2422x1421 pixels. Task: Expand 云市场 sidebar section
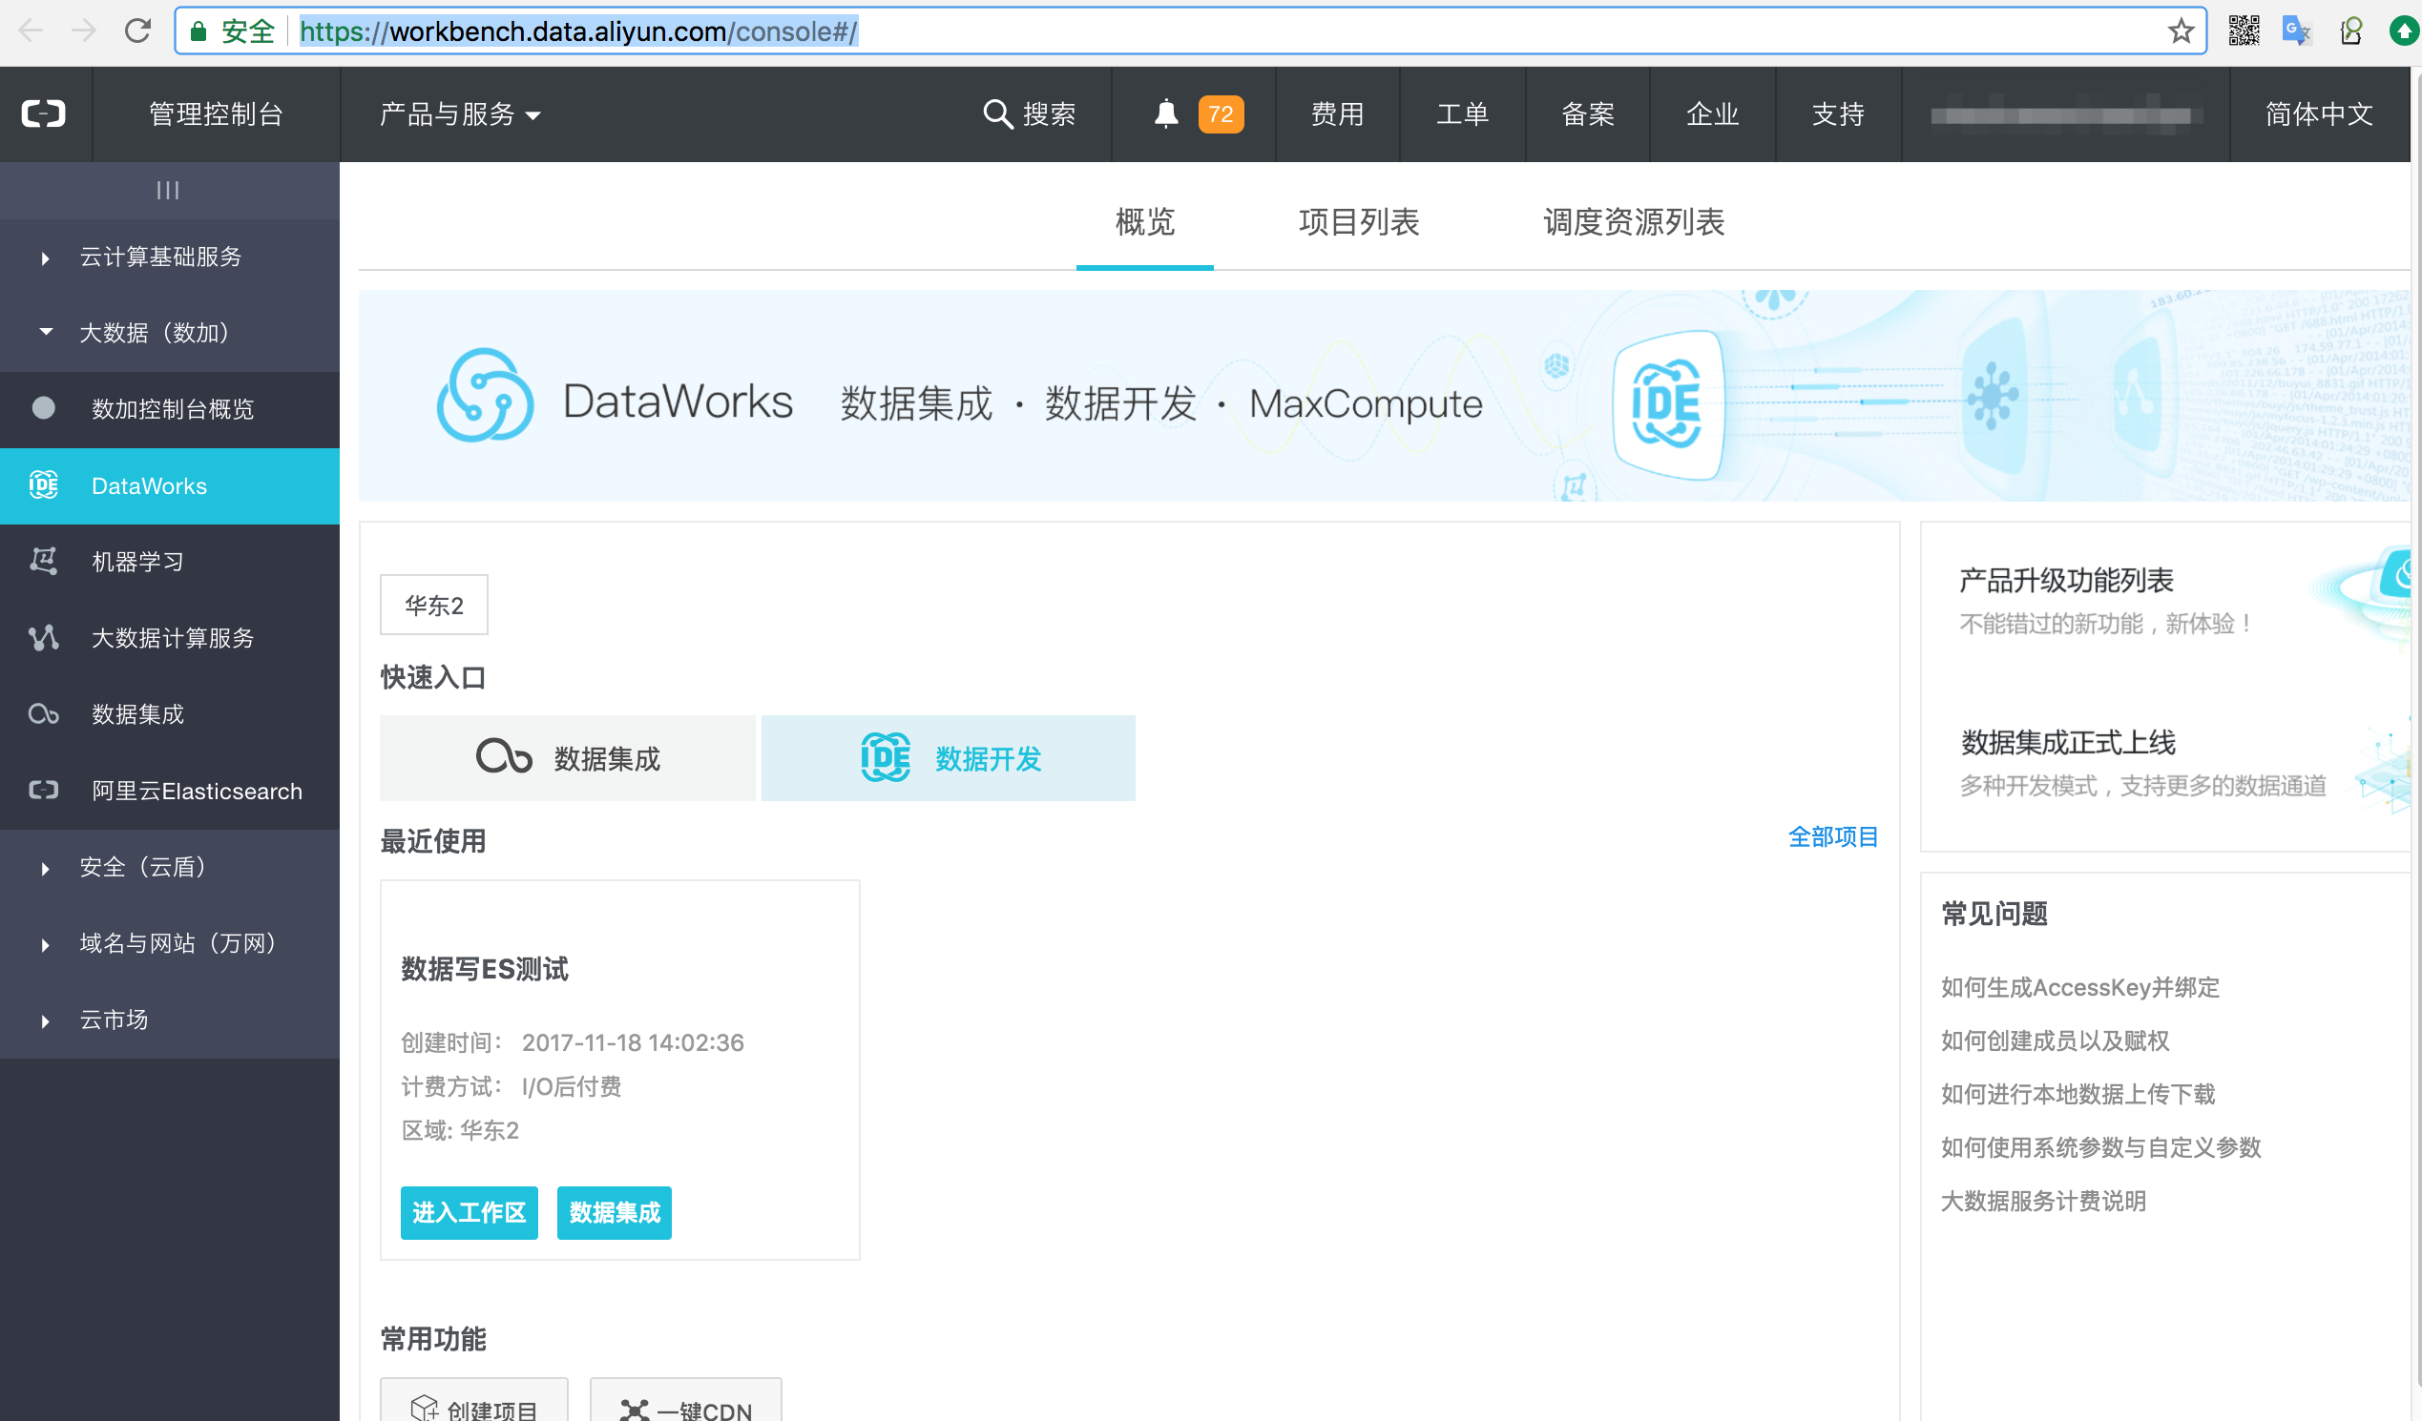coord(170,1019)
